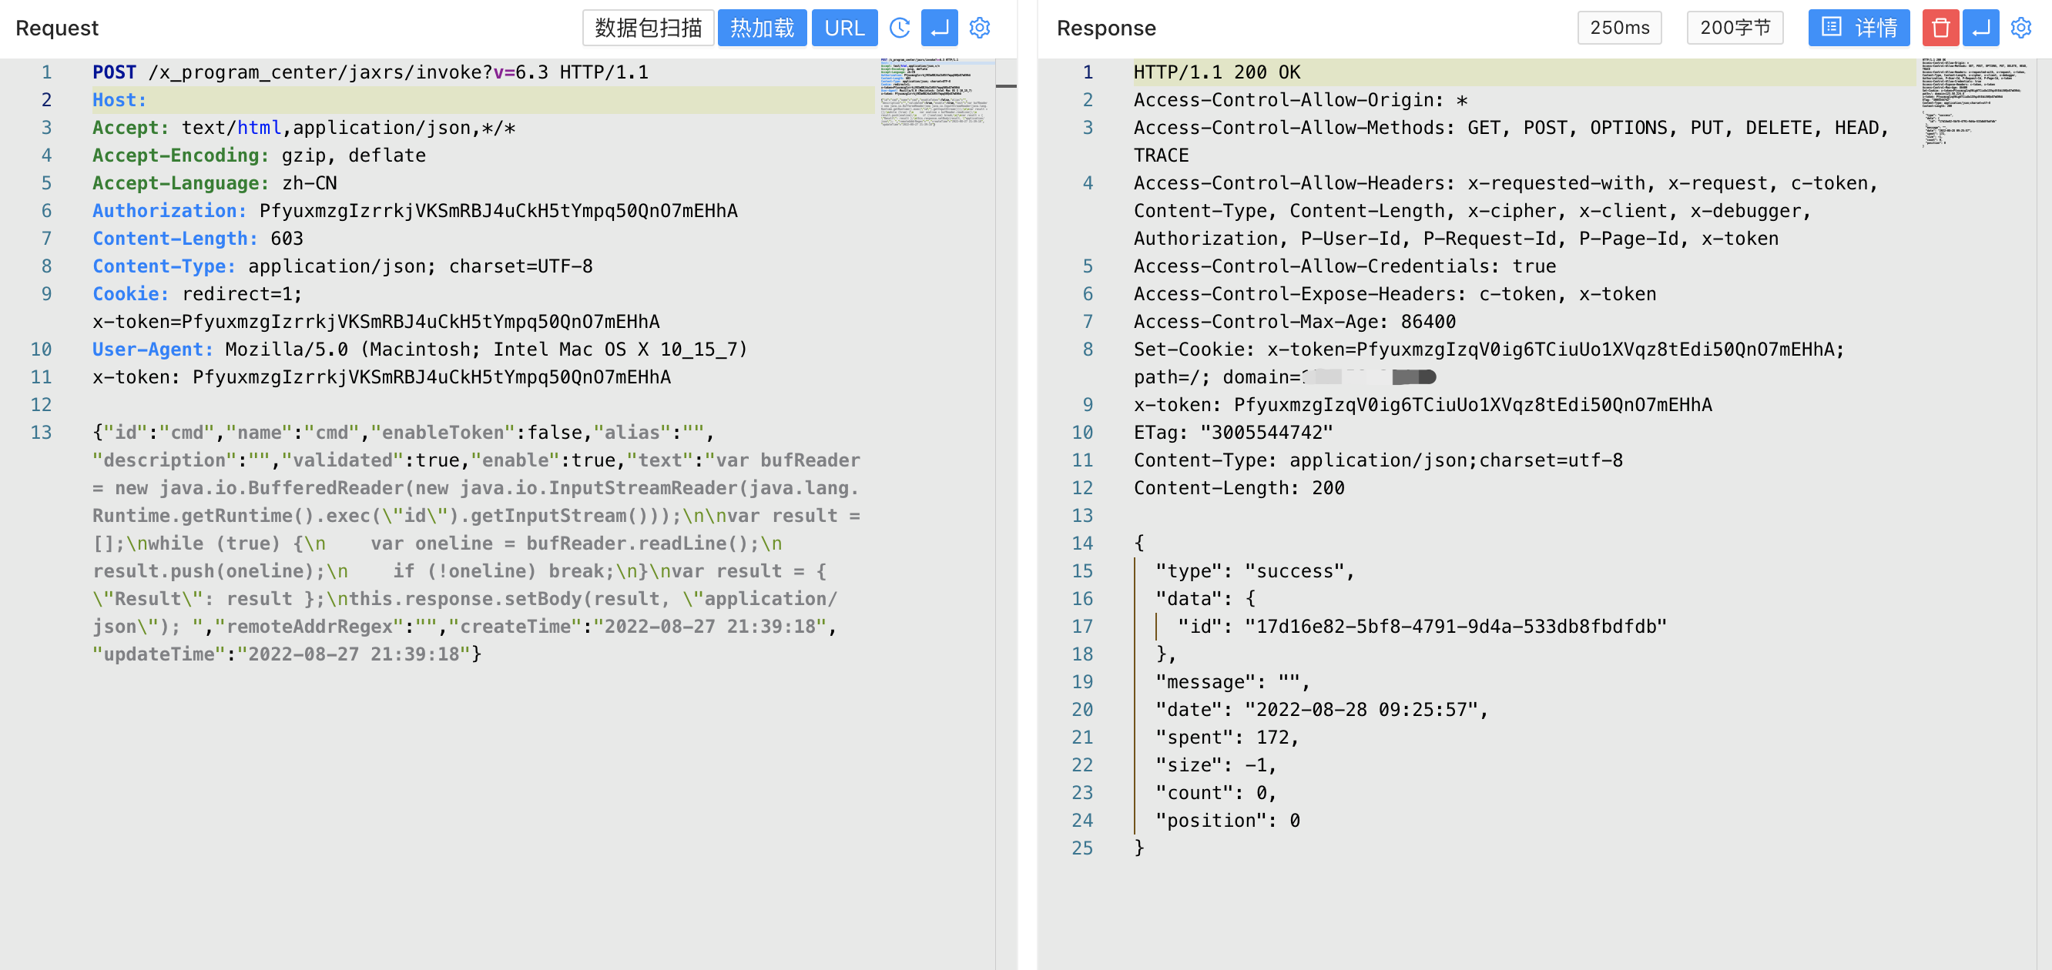Open Request editor settings gear
Screen dimensions: 2052x970
click(x=979, y=28)
